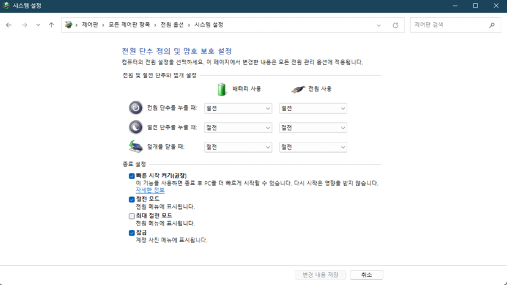Navigate to 제어판 breadcrumb item
The height and width of the screenshot is (285, 507).
[x=89, y=25]
